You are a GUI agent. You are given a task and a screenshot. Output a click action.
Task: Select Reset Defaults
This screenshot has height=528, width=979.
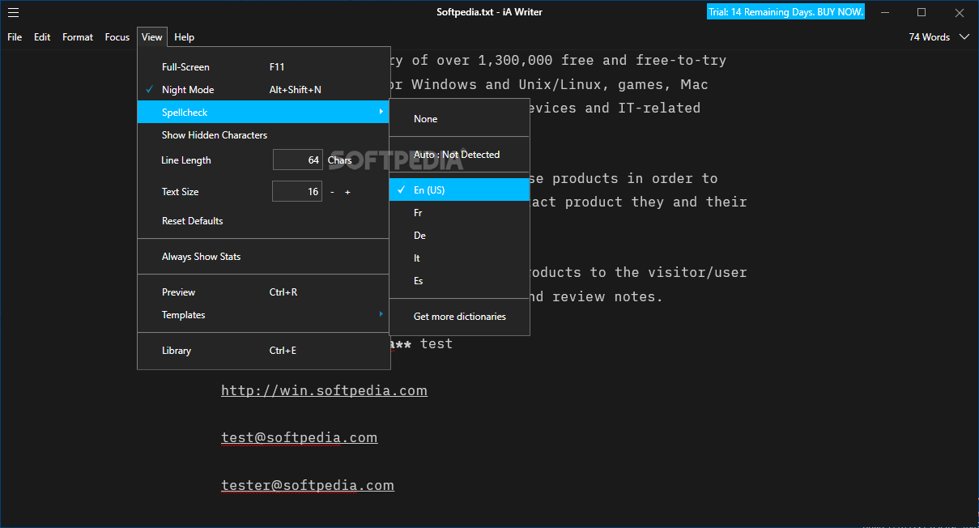click(264, 221)
